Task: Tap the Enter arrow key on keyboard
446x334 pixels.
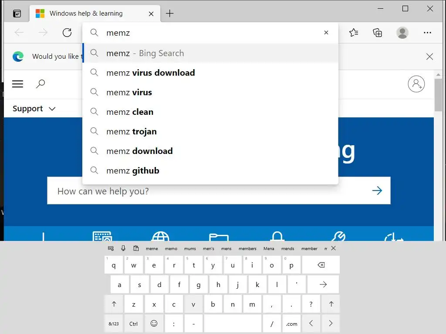Action: click(323, 284)
